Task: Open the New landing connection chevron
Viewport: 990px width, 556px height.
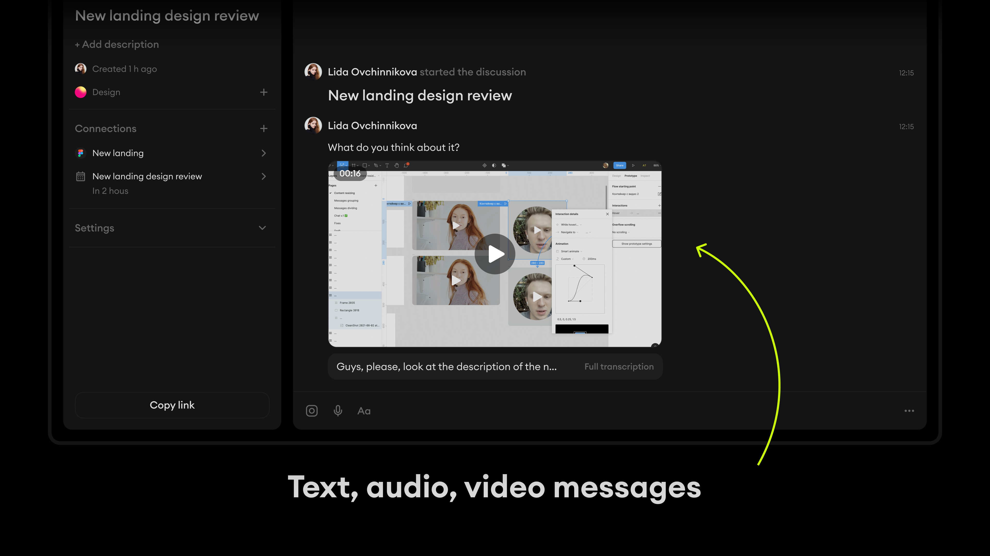Action: tap(264, 153)
